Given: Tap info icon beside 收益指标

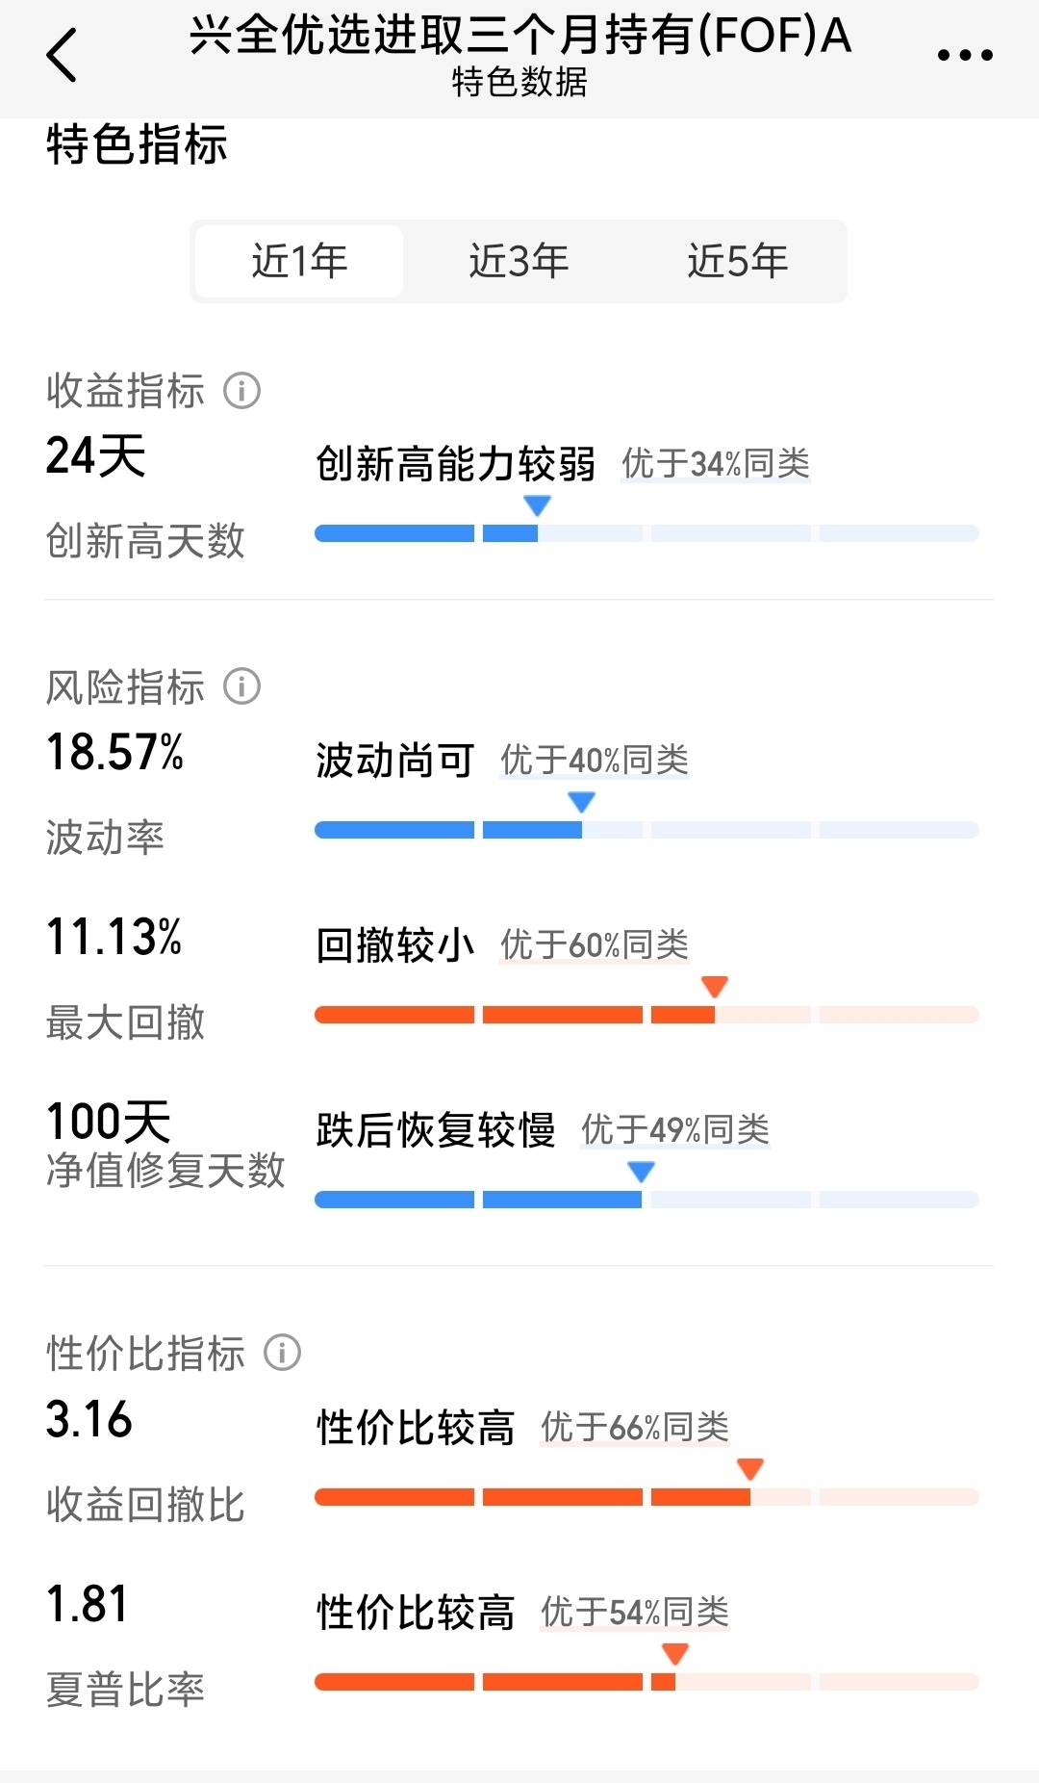Looking at the screenshot, I should pos(242,391).
